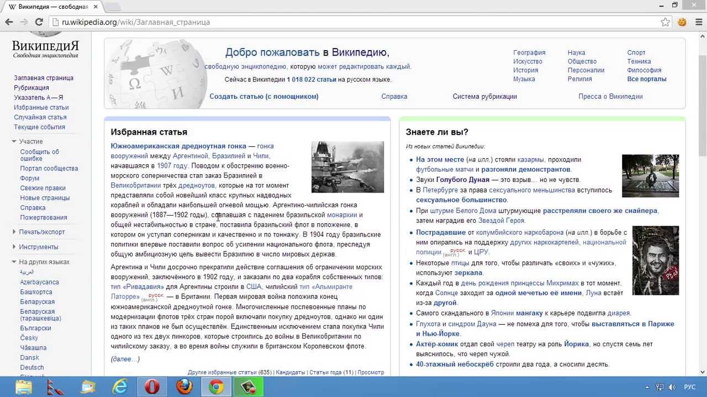
Task: Open the Актёр-комик link
Action: 437,344
